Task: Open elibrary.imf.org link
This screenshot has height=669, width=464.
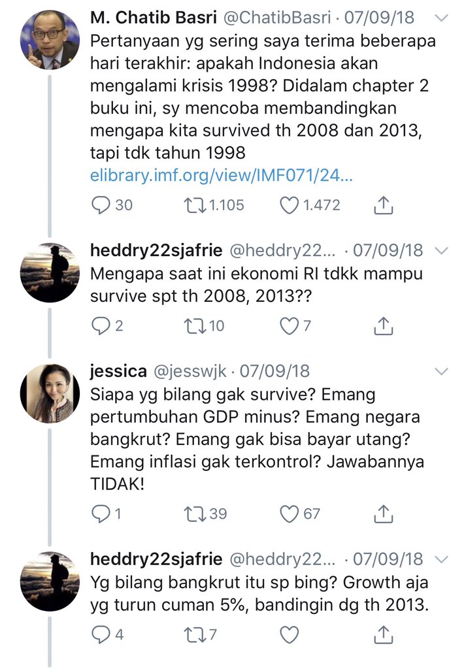Action: pyautogui.click(x=222, y=175)
